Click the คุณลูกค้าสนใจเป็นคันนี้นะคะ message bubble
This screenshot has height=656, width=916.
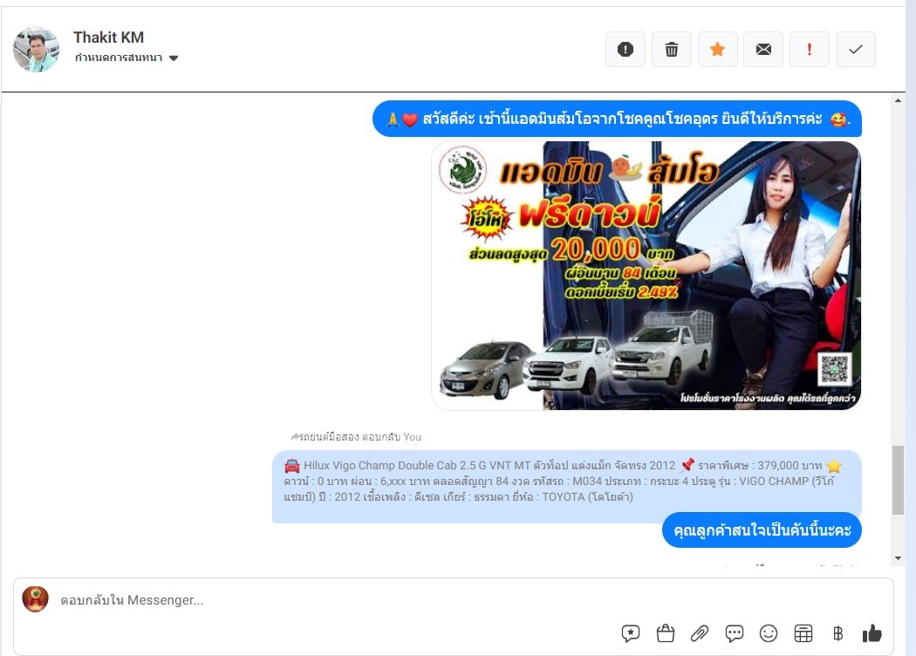pyautogui.click(x=762, y=530)
